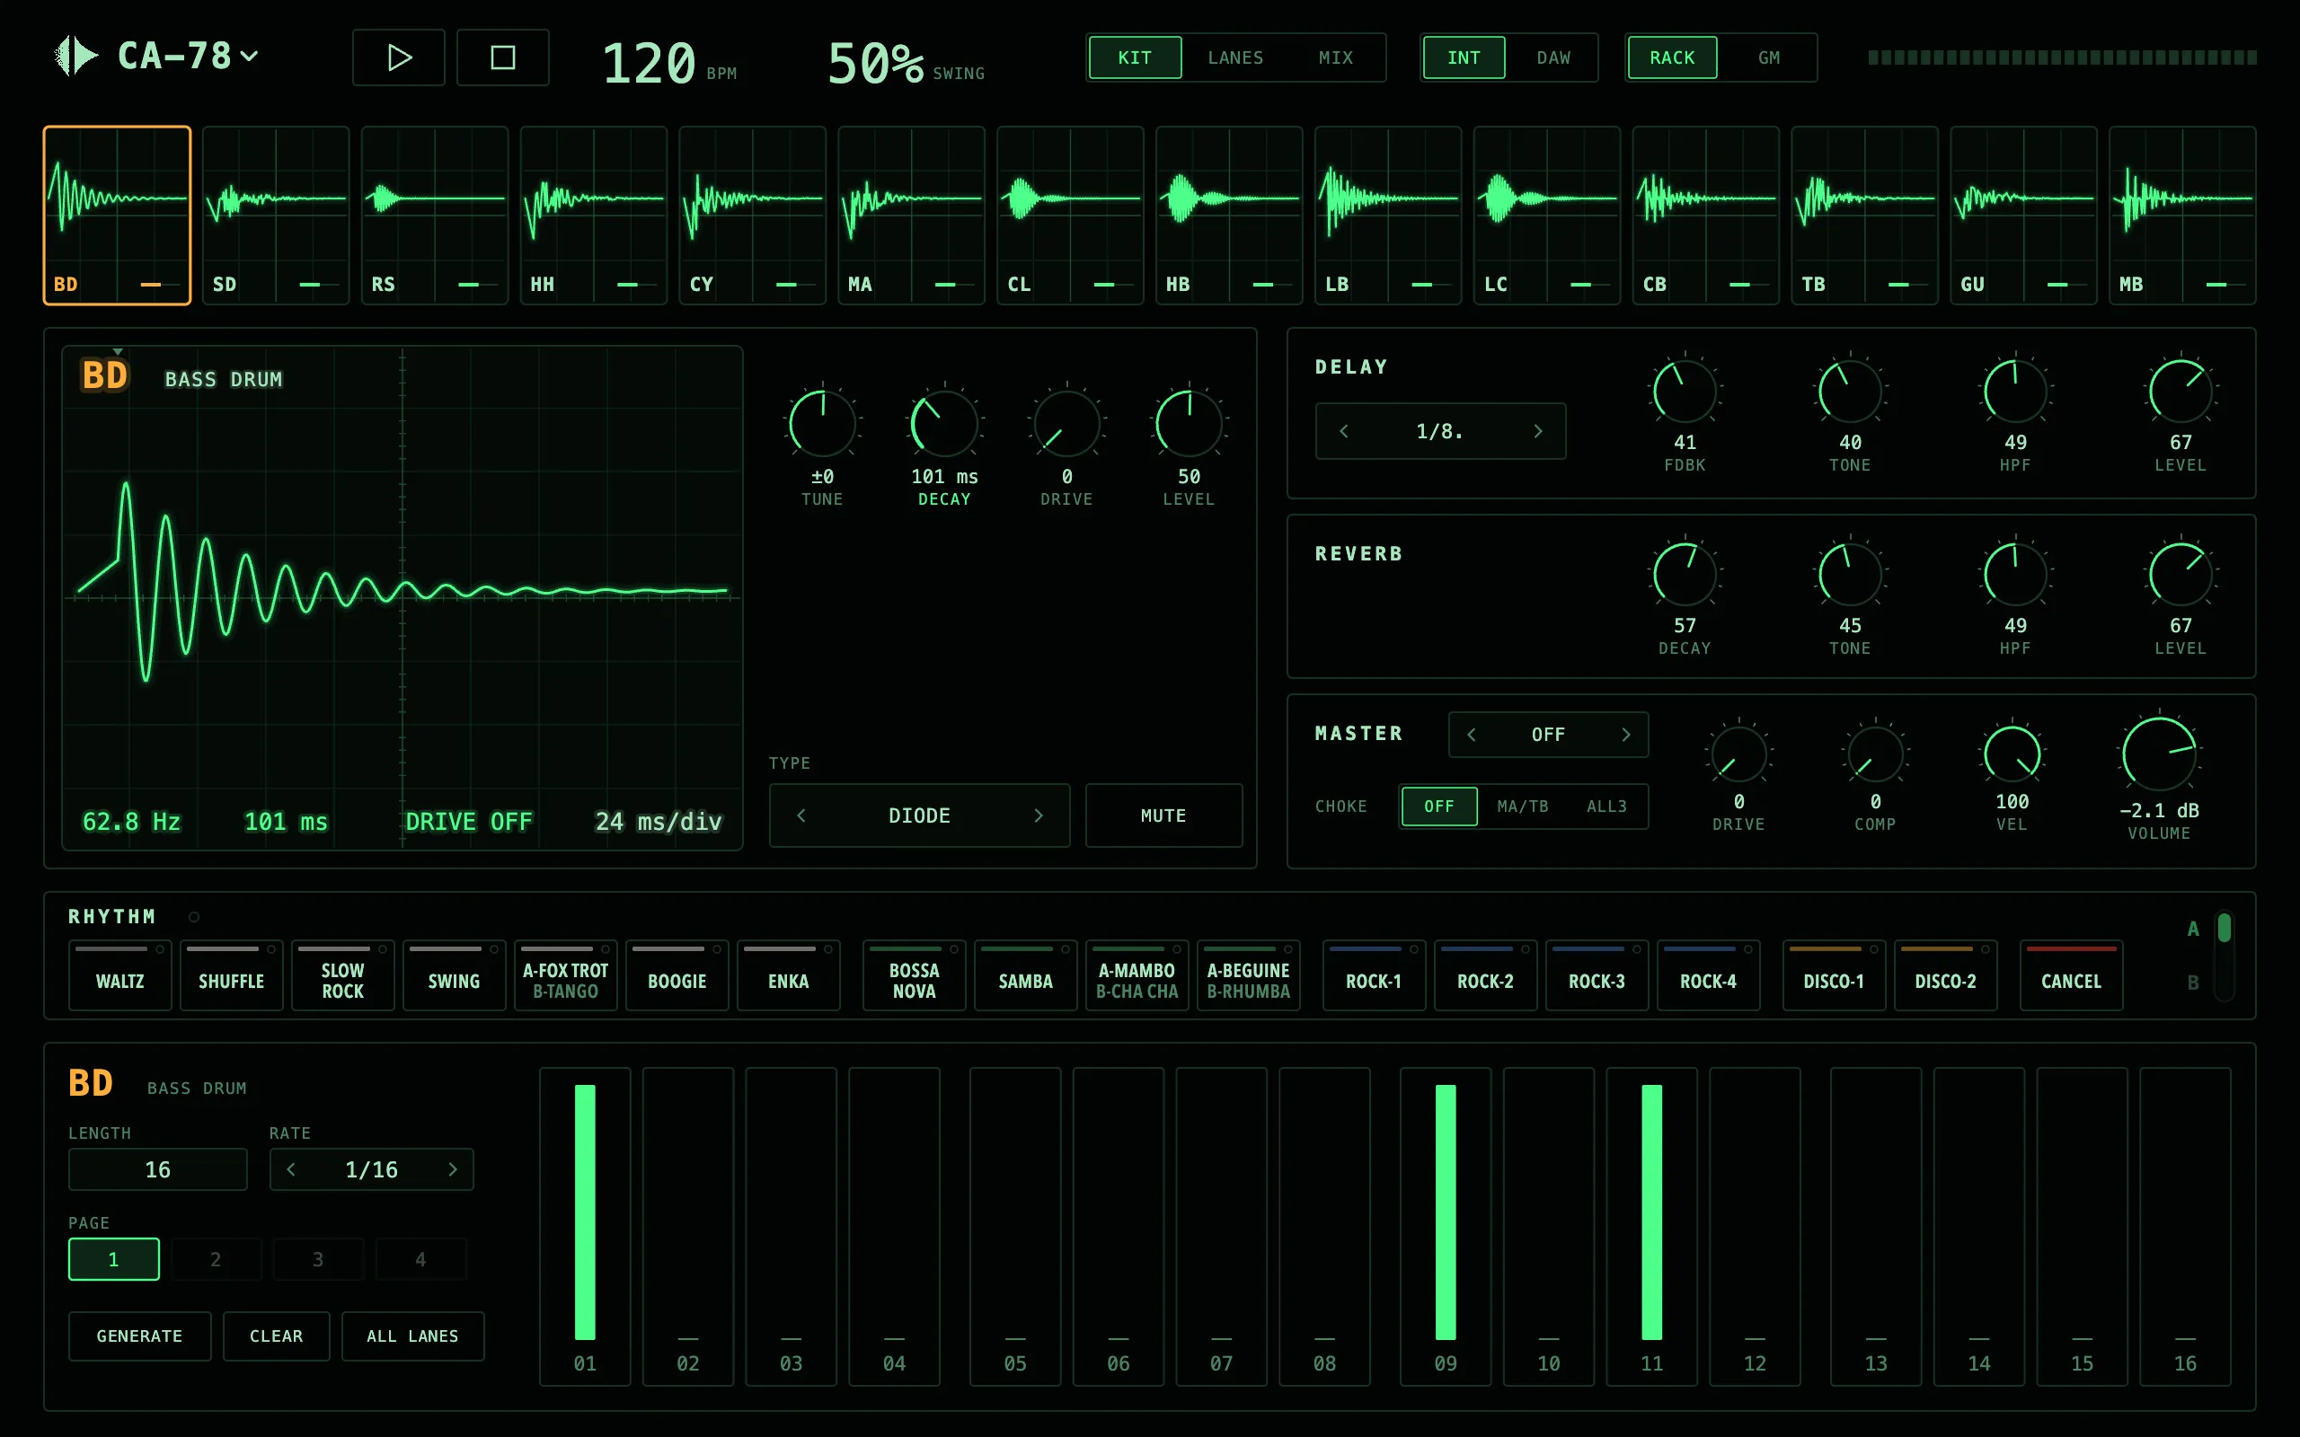This screenshot has height=1437, width=2300.
Task: Open the CA-78 preset dropdown
Action: click(186, 56)
